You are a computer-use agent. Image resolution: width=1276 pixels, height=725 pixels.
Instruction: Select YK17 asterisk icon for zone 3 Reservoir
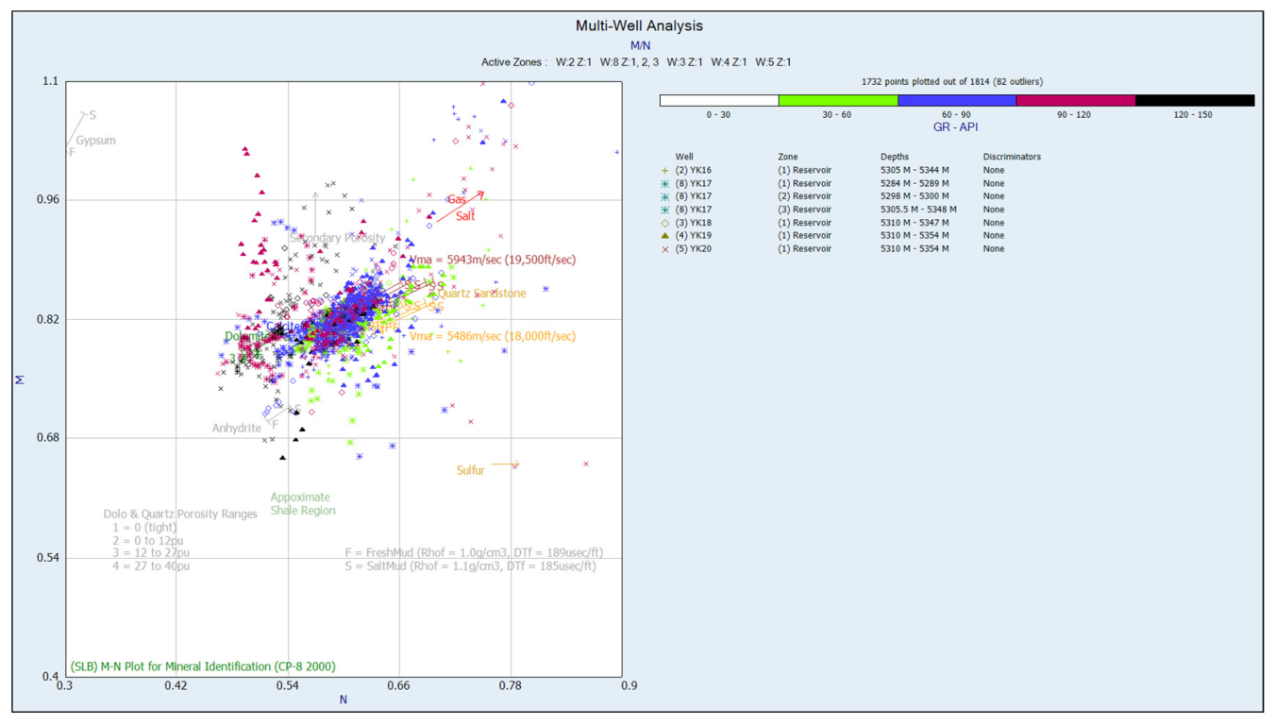(x=665, y=210)
